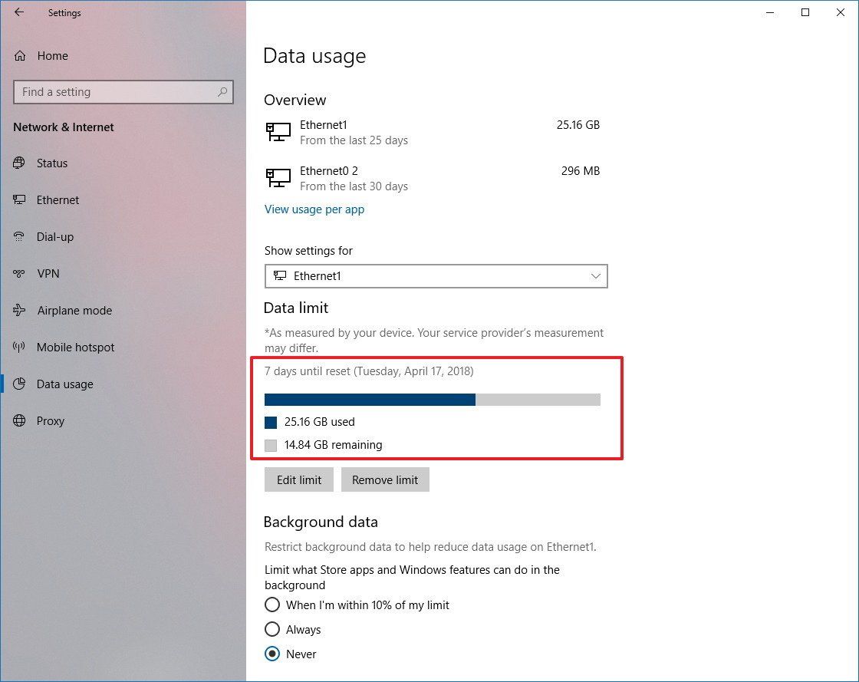Click the Data usage pie icon

18,384
